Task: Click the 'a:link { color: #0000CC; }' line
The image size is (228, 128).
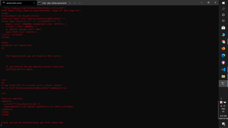Action: pyautogui.click(x=21, y=27)
